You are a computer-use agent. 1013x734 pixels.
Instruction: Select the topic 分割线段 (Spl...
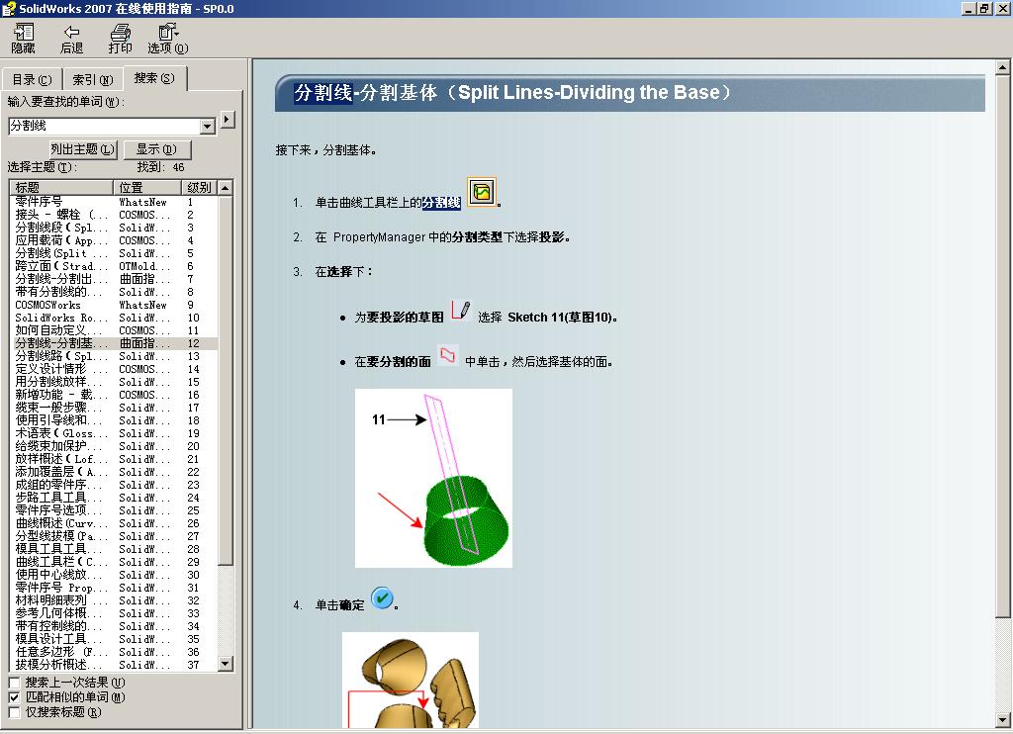(115, 228)
